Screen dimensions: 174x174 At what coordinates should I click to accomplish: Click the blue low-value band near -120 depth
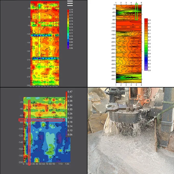coord(45,35)
